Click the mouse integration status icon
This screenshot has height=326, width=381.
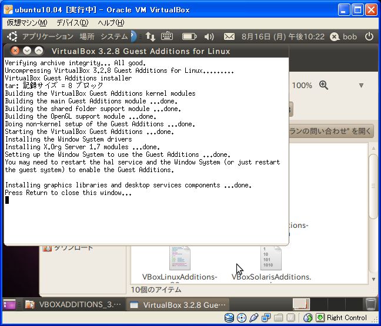(x=308, y=318)
